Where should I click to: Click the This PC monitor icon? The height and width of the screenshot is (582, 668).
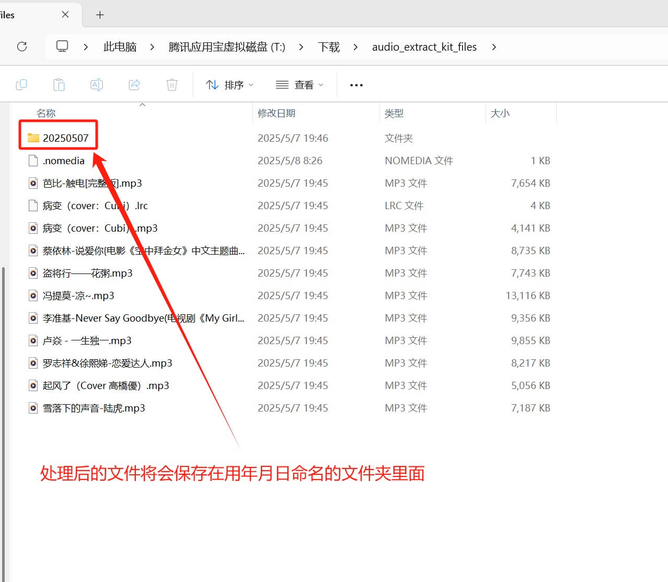tap(62, 47)
